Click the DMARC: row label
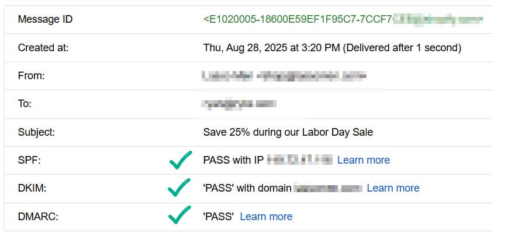The height and width of the screenshot is (237, 508). click(38, 217)
